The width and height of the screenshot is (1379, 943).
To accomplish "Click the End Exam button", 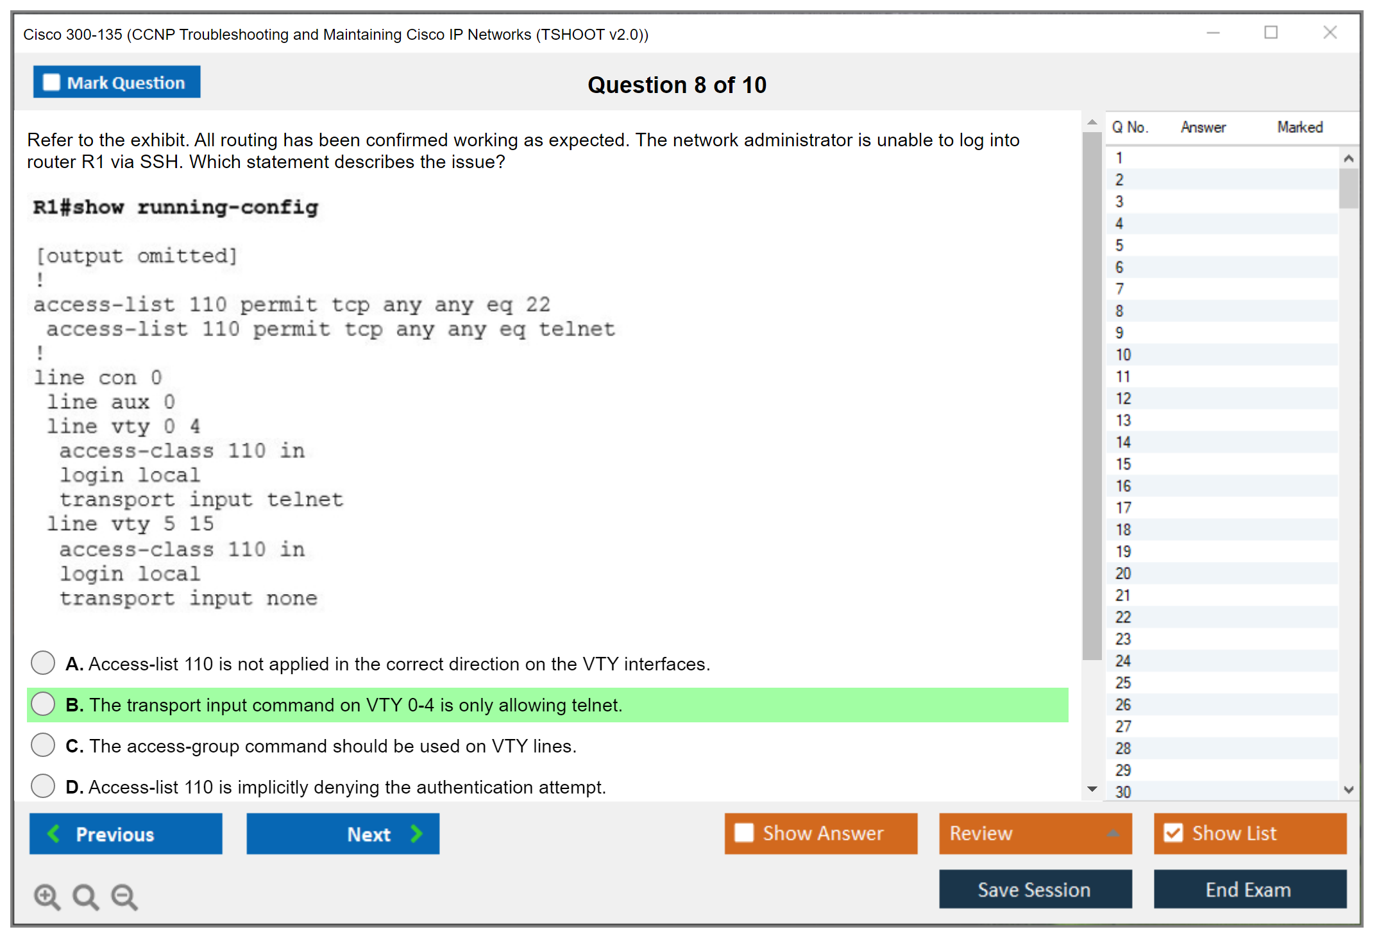I will click(1249, 889).
